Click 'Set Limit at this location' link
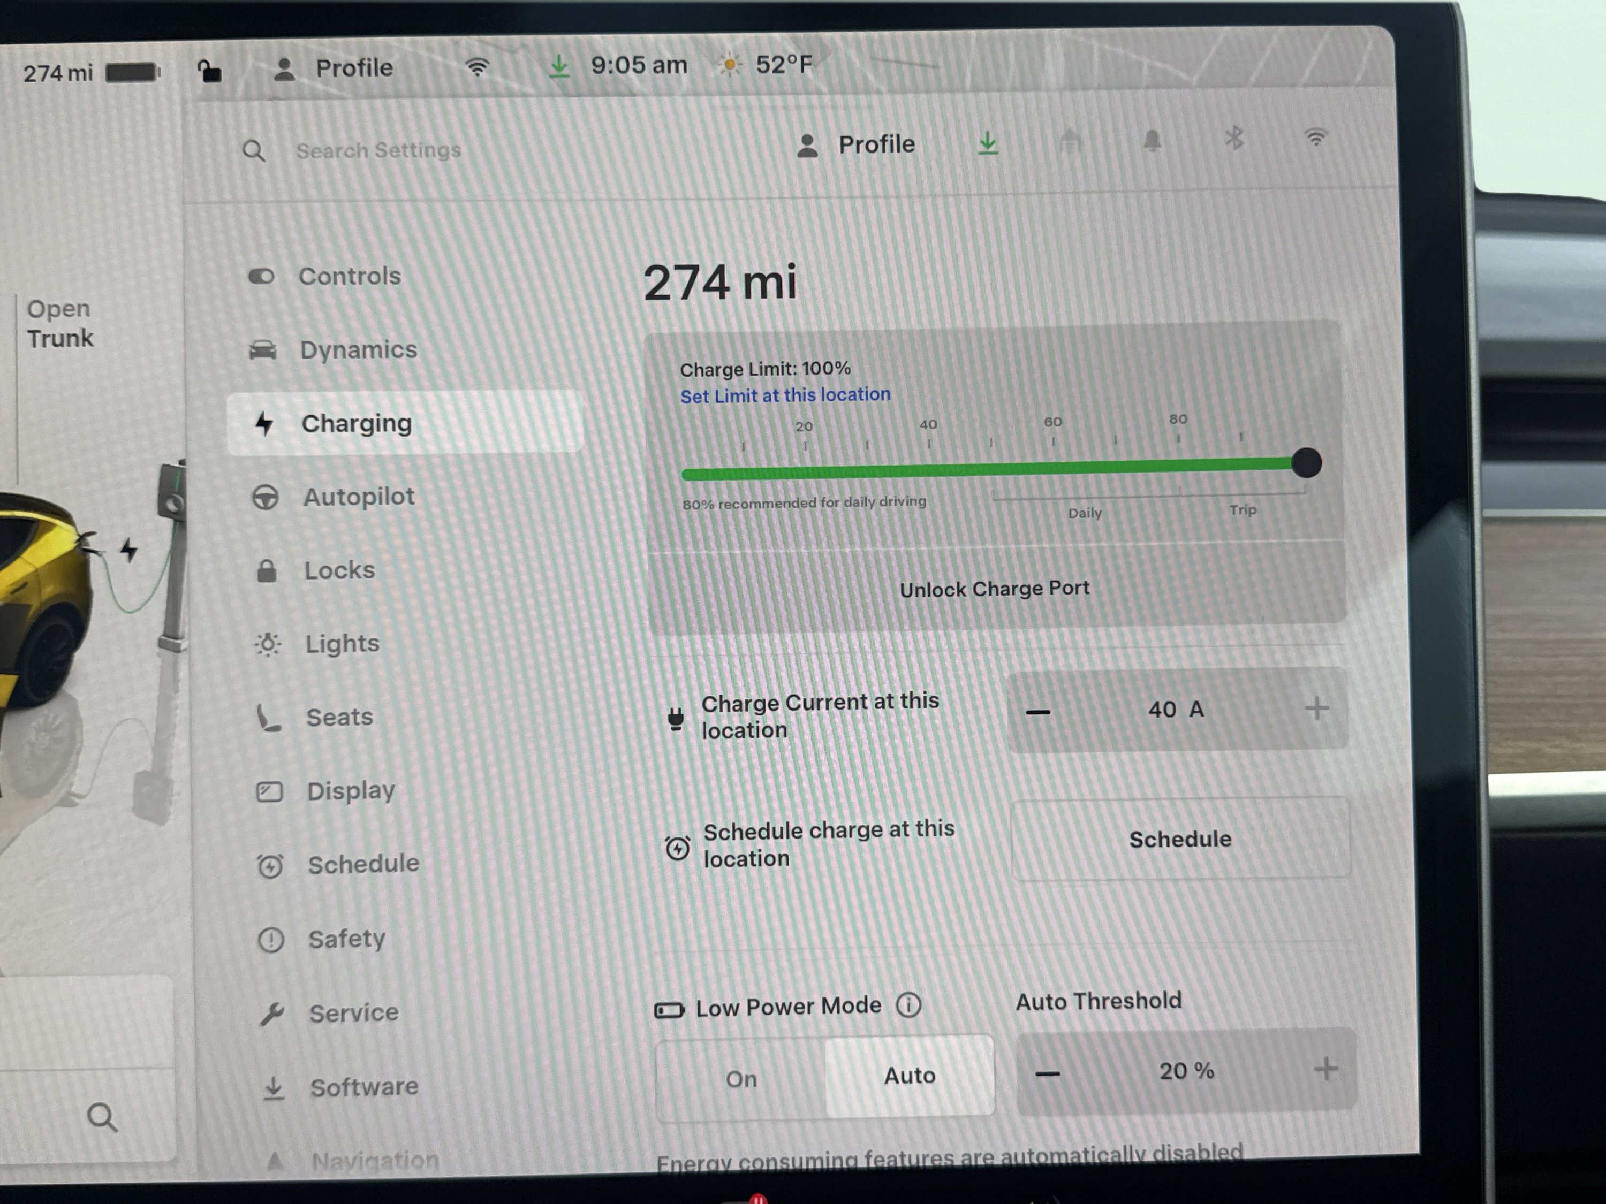 click(x=785, y=395)
